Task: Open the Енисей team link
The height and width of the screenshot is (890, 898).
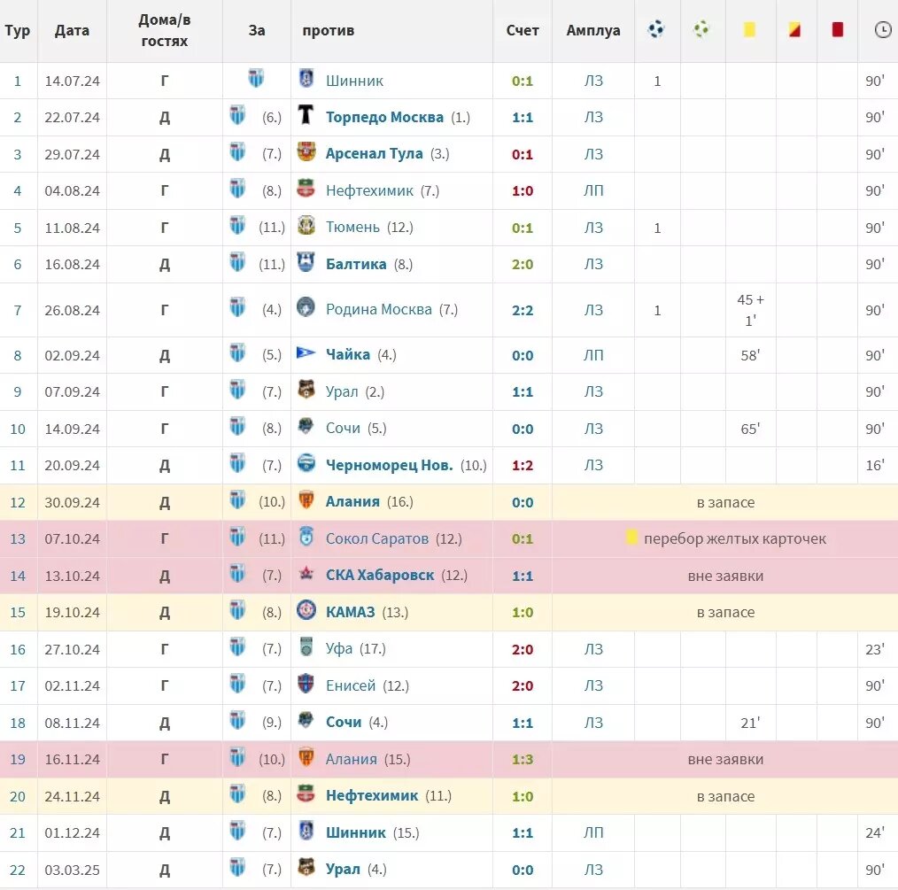Action: (x=351, y=685)
